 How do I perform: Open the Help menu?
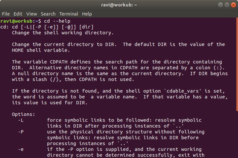coord(87,14)
